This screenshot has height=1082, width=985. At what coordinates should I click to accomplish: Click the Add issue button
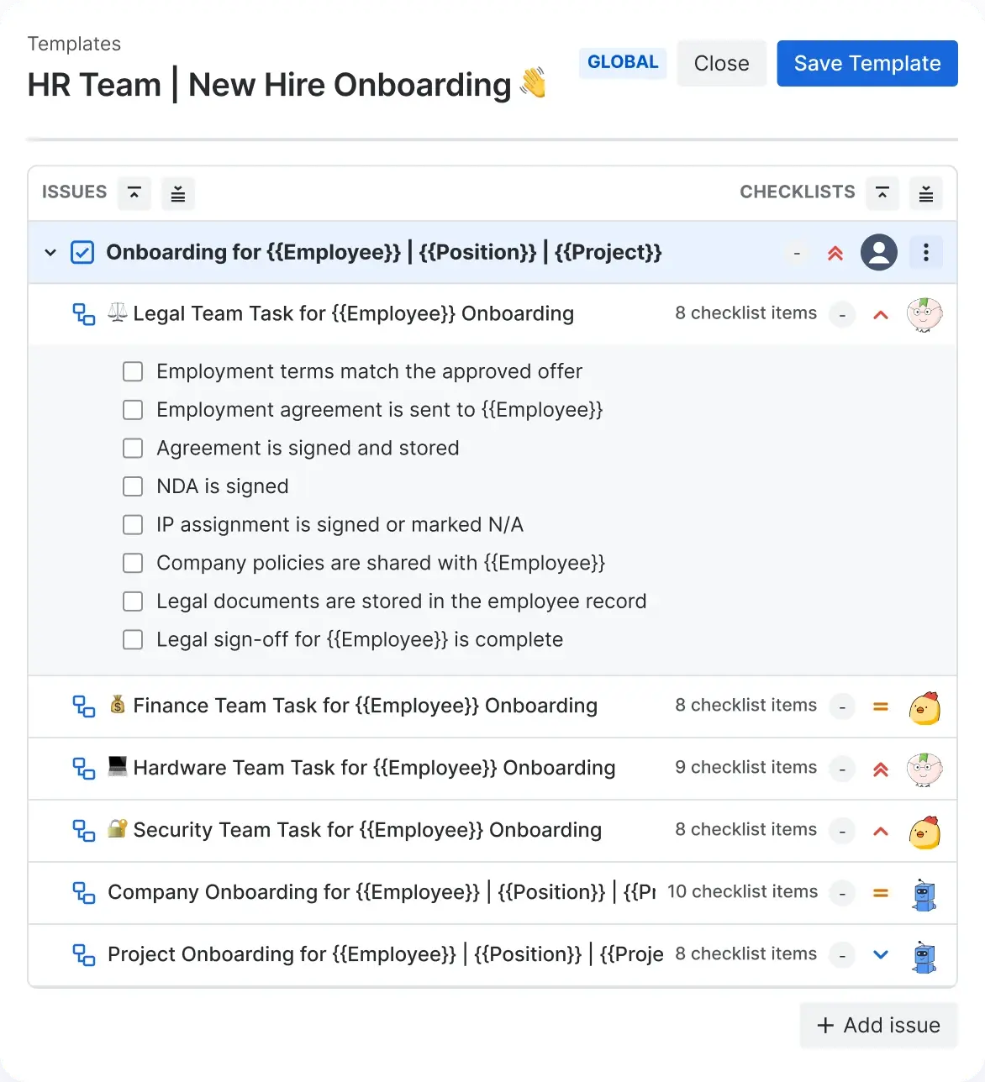[879, 1026]
